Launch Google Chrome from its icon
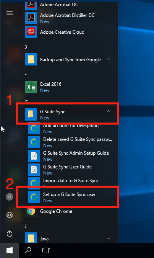154x258 pixels. click(31, 211)
